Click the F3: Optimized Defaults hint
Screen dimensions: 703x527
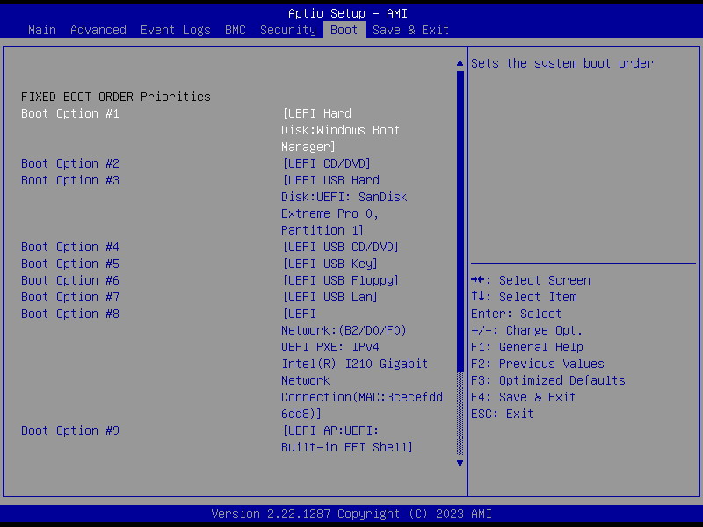[547, 380]
